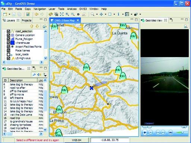Click the zoom in magnifier toolbar icon
The image size is (191, 143).
click(x=67, y=14)
